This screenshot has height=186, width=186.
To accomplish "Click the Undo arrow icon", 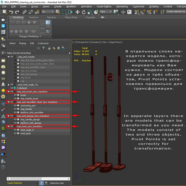I will [x=11, y=12].
